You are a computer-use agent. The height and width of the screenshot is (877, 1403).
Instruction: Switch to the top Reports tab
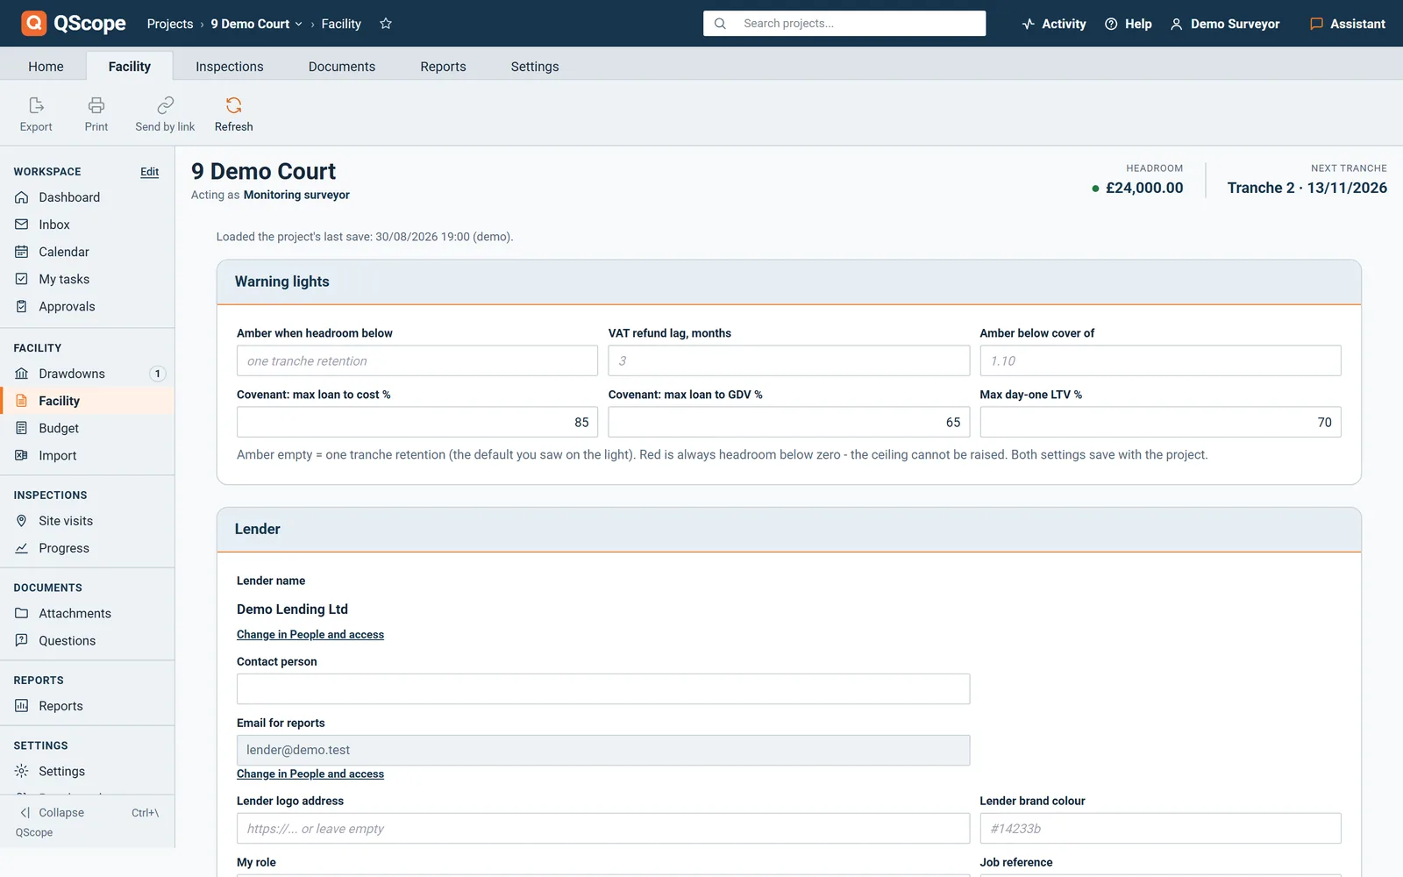443,67
